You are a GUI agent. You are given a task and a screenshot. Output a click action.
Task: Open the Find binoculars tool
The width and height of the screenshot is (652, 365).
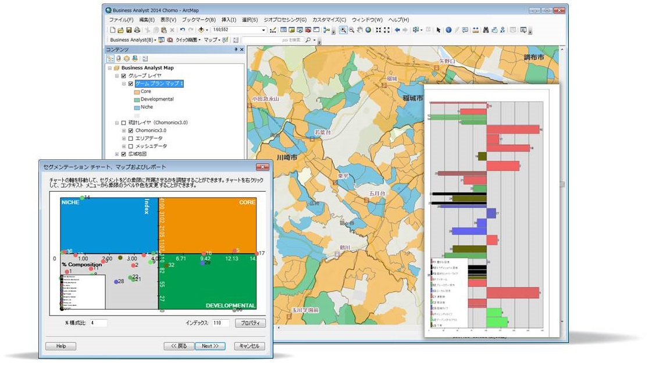click(x=486, y=30)
